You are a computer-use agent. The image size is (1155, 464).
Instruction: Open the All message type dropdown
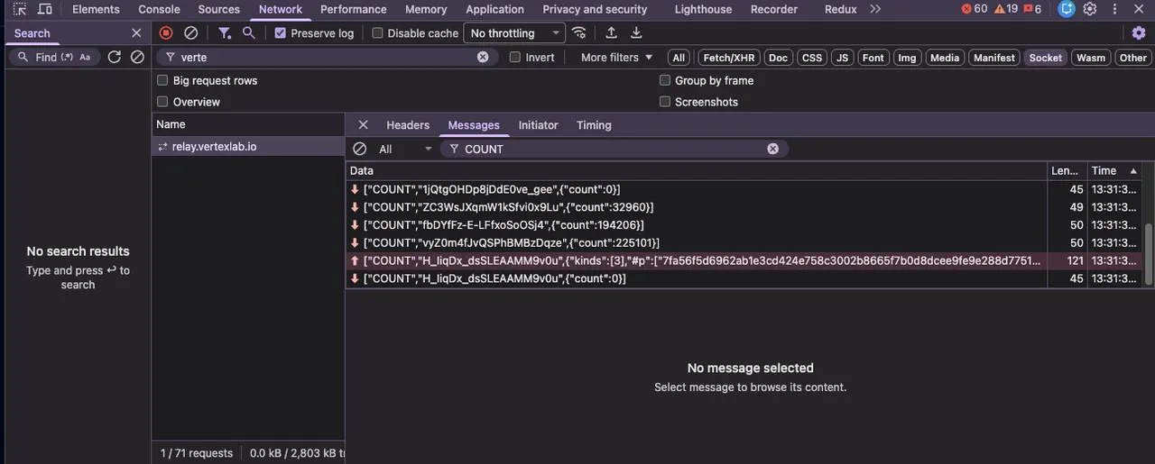point(404,149)
